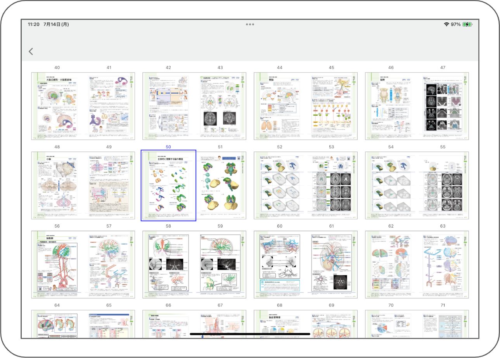Open page 44 thumbnail 間脳
Viewport: 500px width, 358px height.
280,106
